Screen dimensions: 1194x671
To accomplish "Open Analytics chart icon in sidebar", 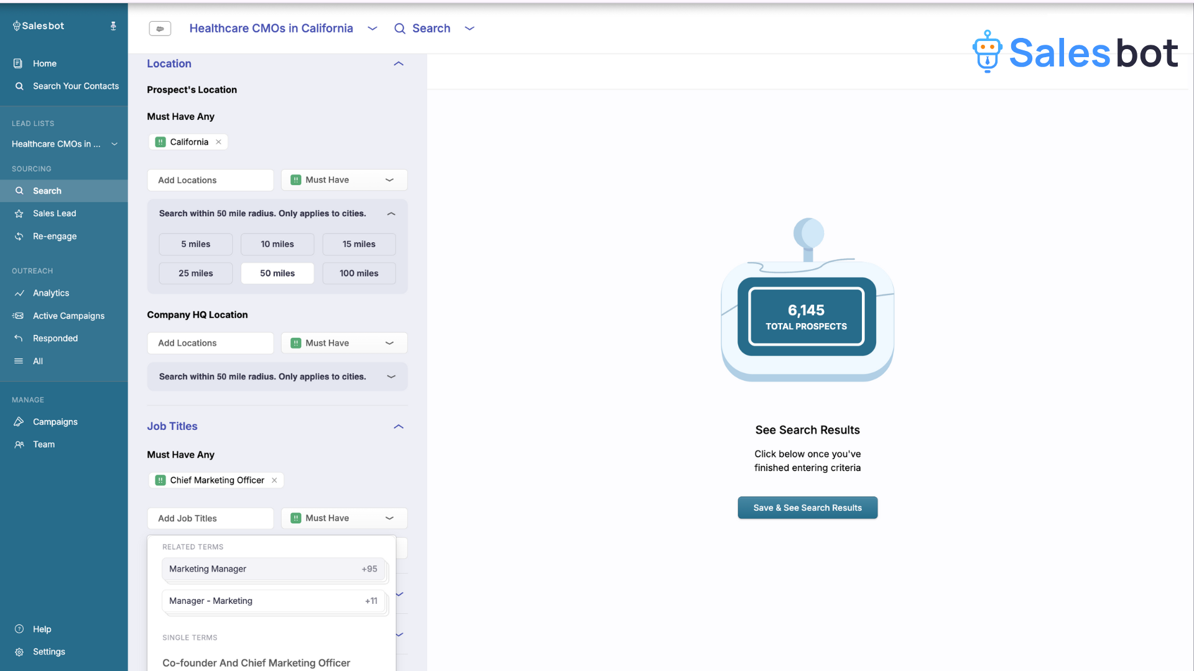I will 19,293.
